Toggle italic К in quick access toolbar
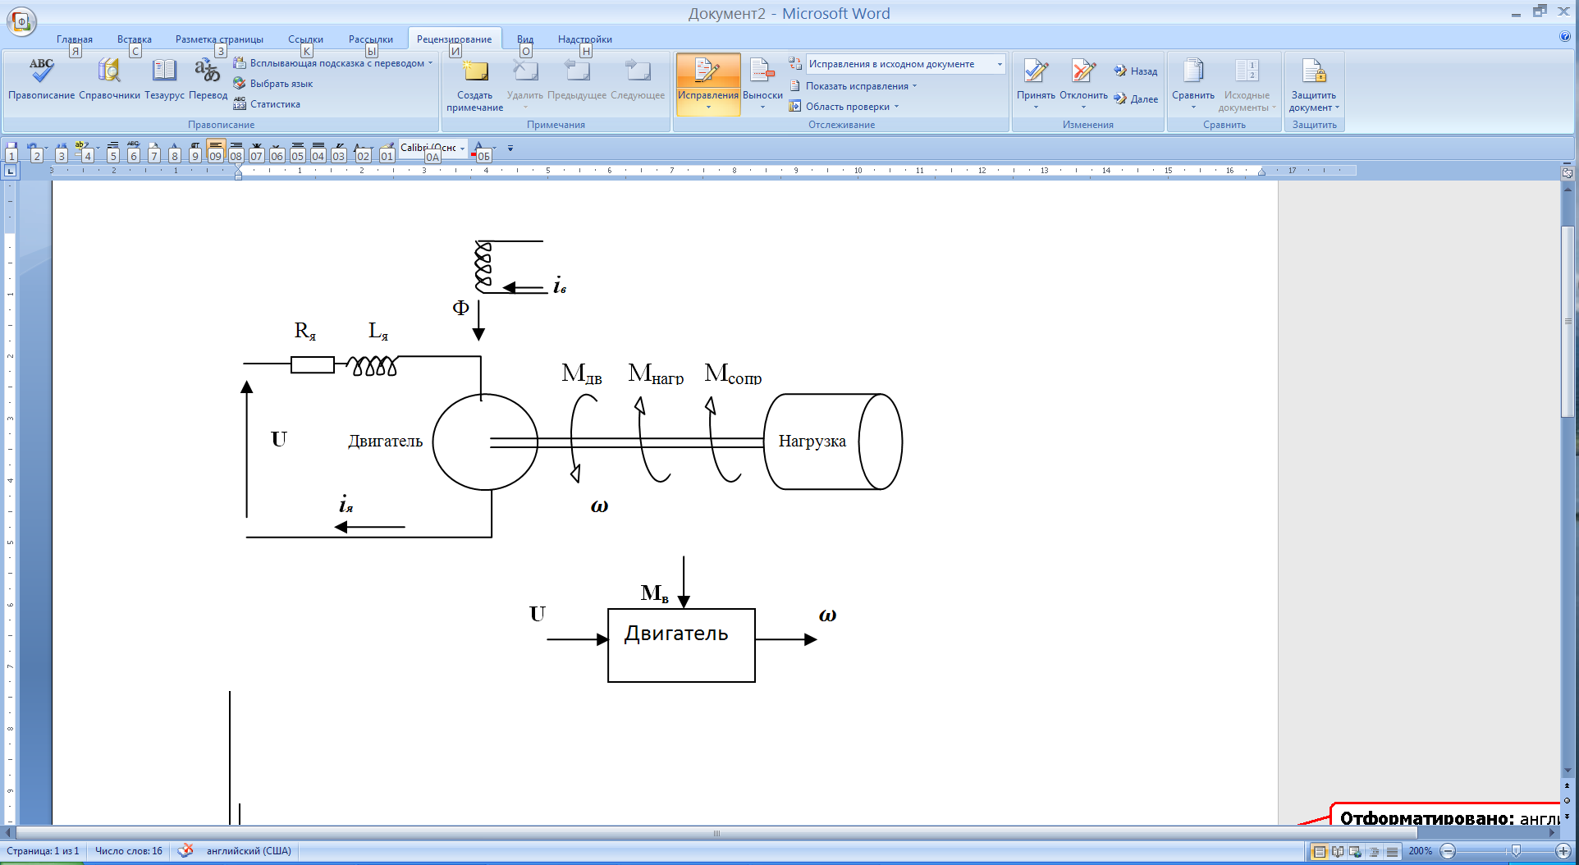Viewport: 1579px width, 865px height. (x=339, y=149)
